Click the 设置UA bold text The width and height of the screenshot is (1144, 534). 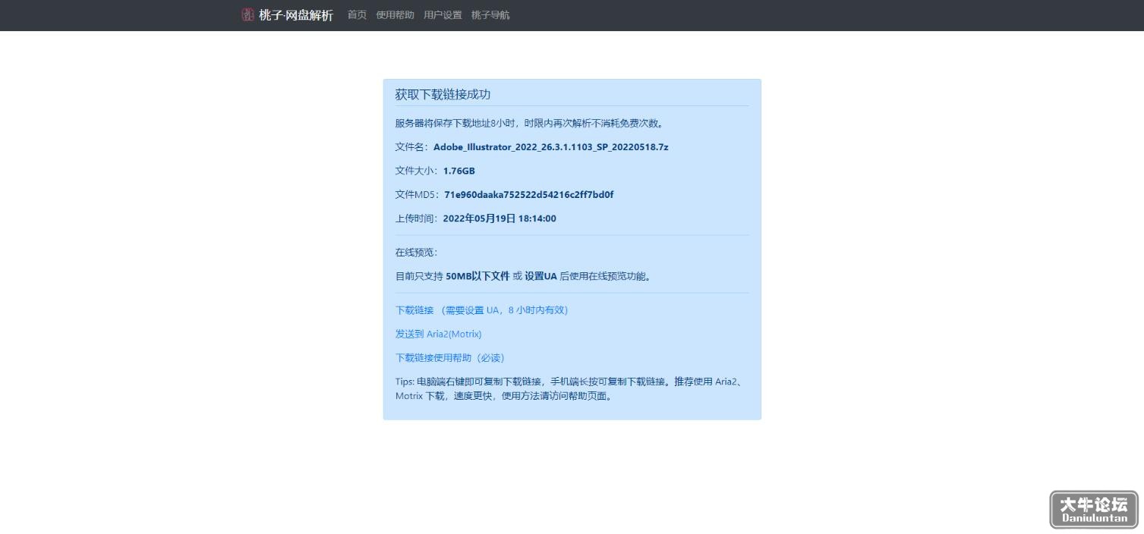tap(540, 276)
